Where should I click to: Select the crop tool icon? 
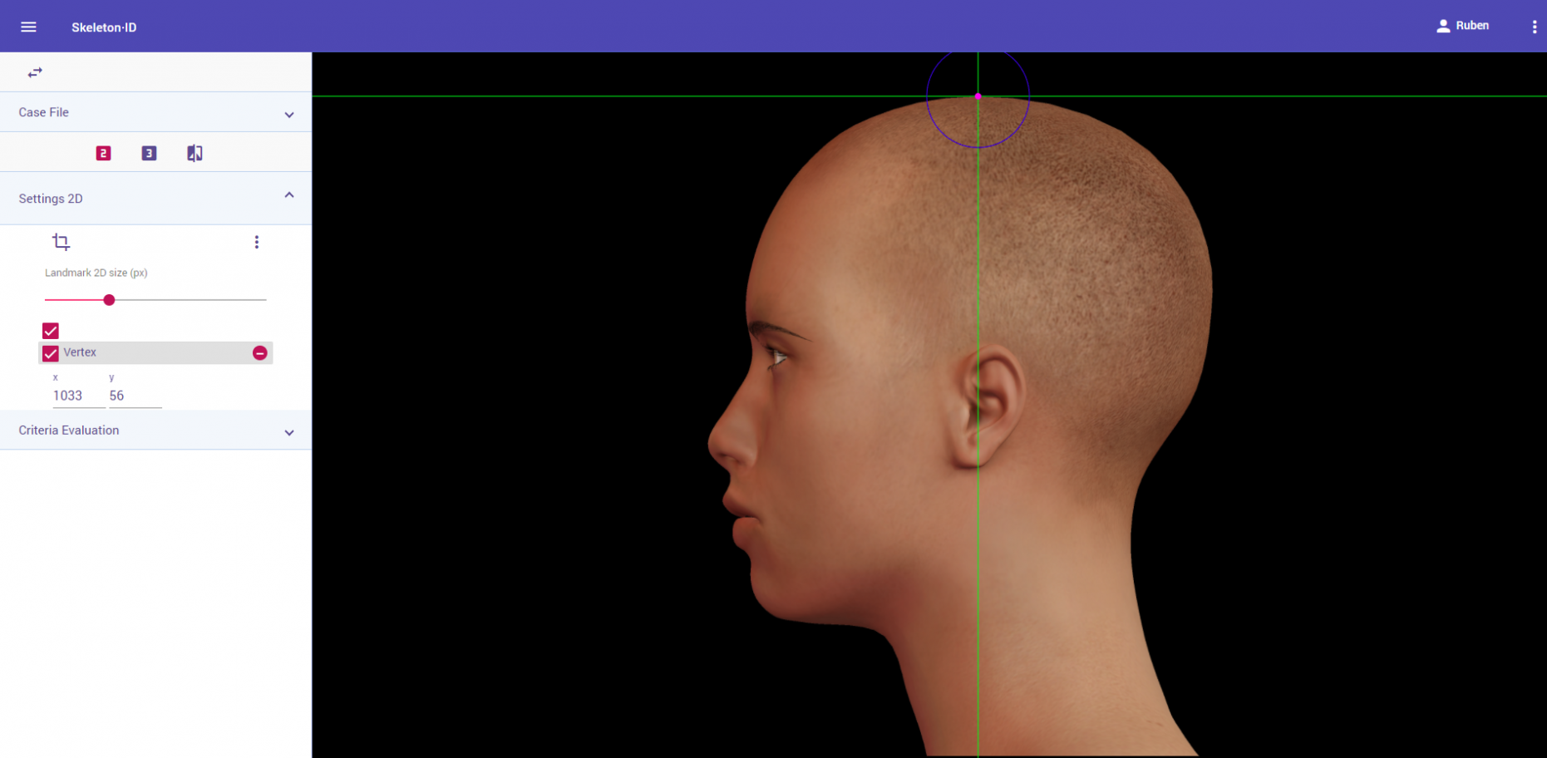pos(61,242)
